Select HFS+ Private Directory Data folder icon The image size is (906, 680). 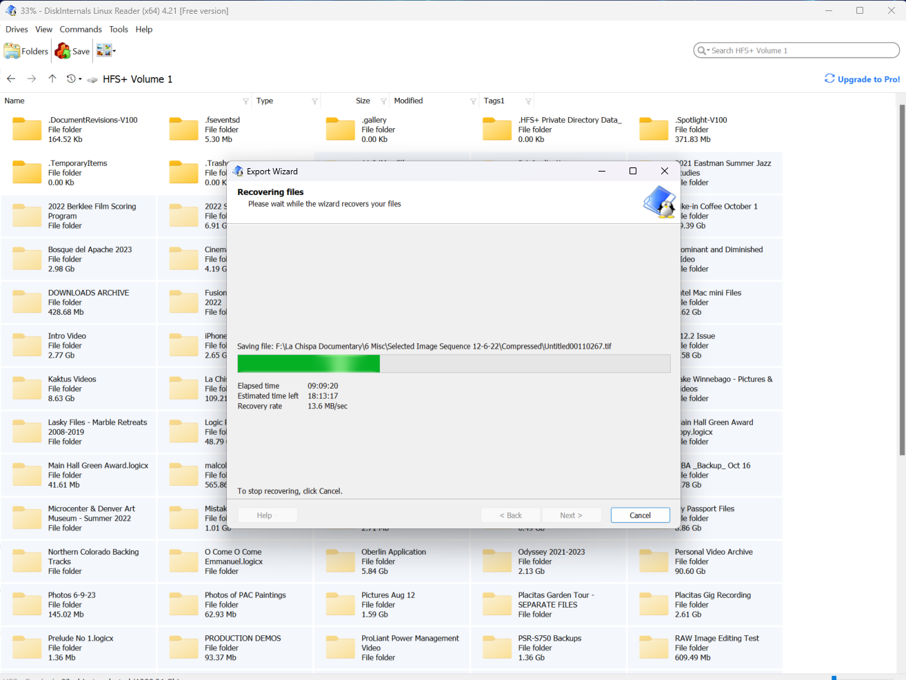[496, 130]
